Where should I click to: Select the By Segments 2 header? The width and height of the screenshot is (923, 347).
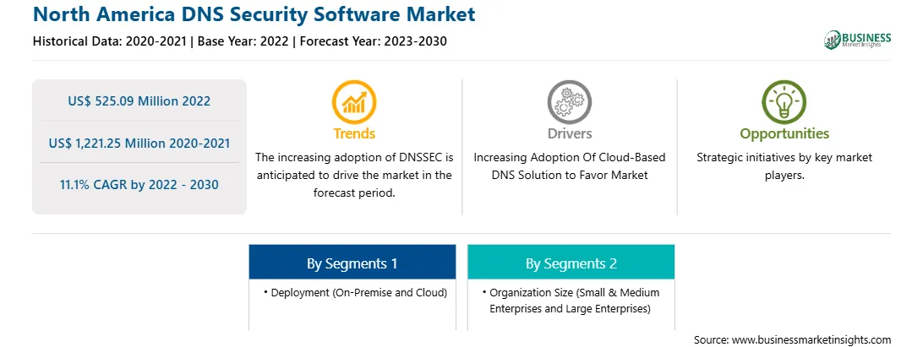click(x=571, y=263)
